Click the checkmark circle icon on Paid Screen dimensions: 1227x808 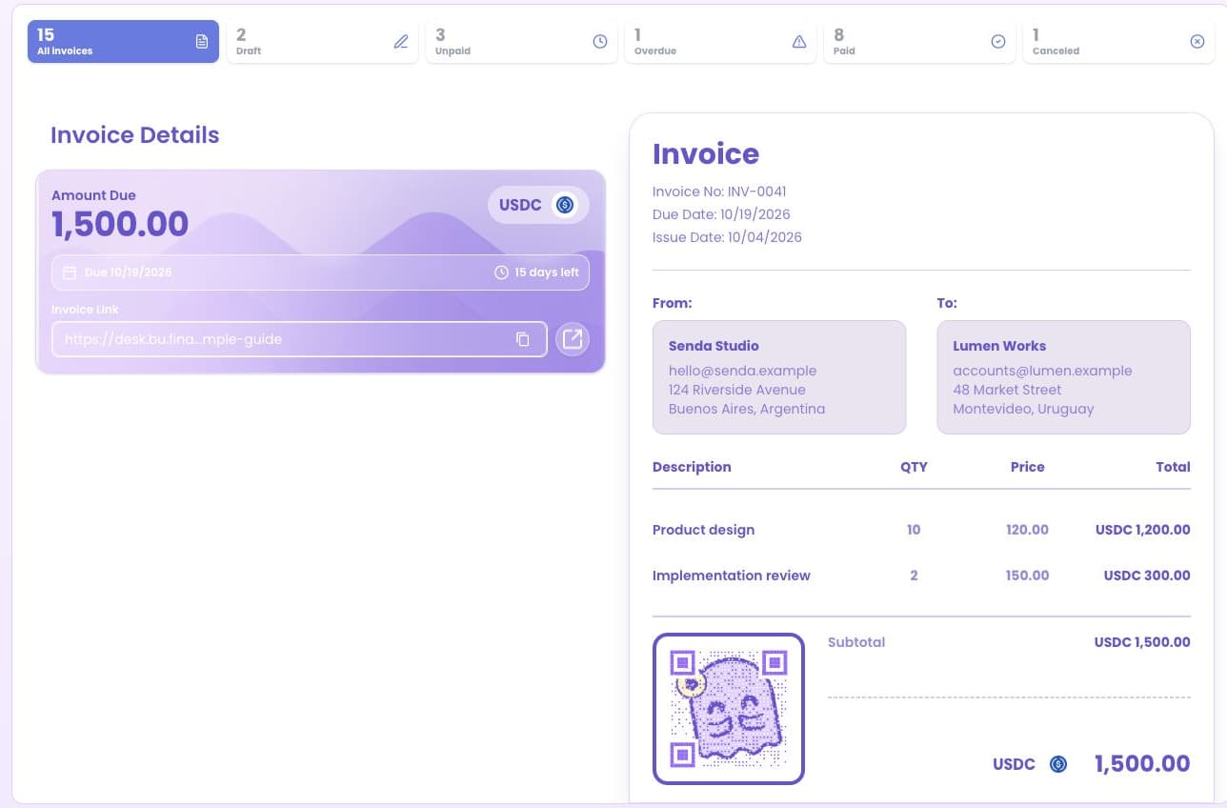tap(998, 42)
